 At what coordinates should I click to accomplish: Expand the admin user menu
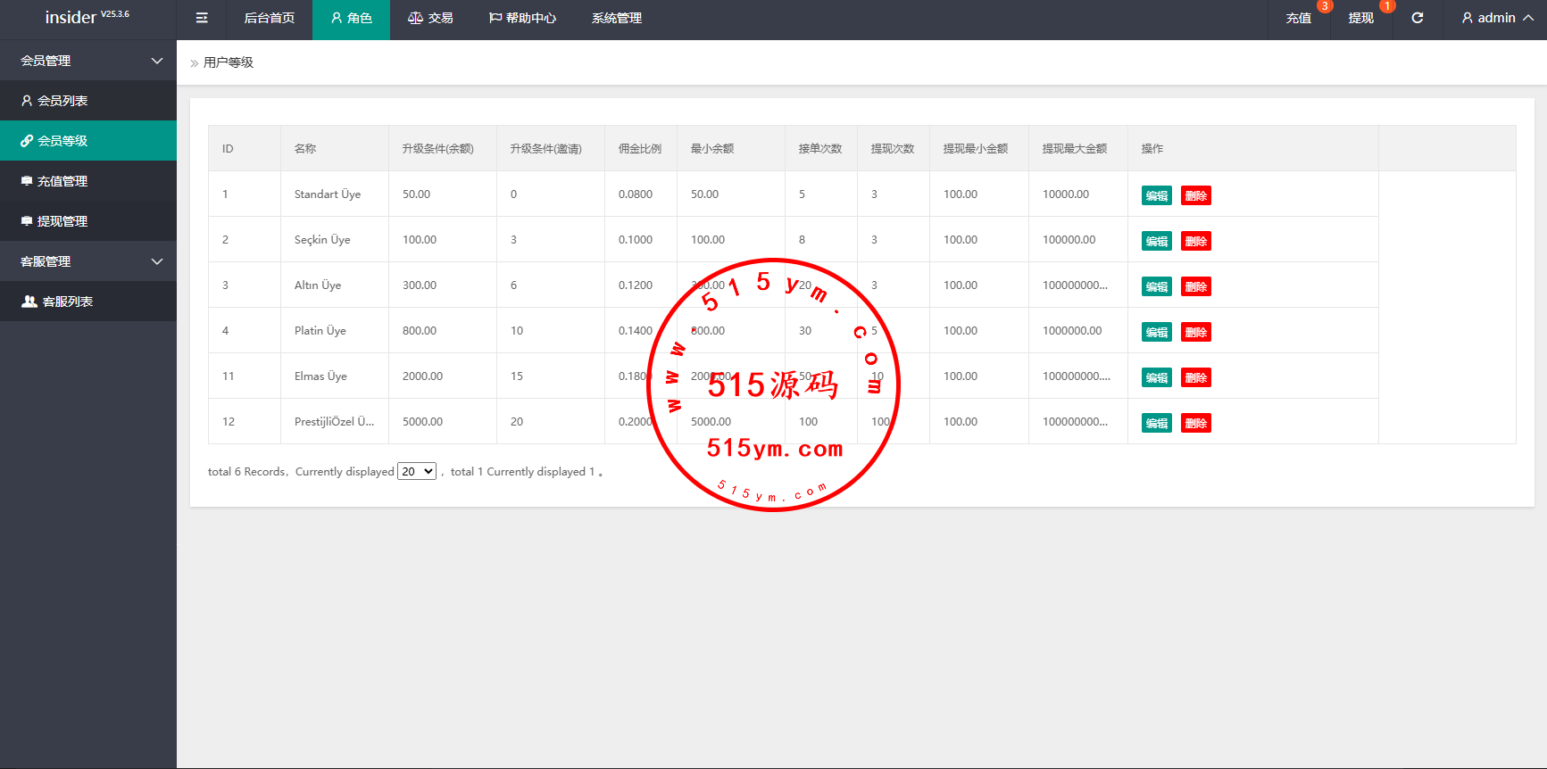(x=1497, y=18)
